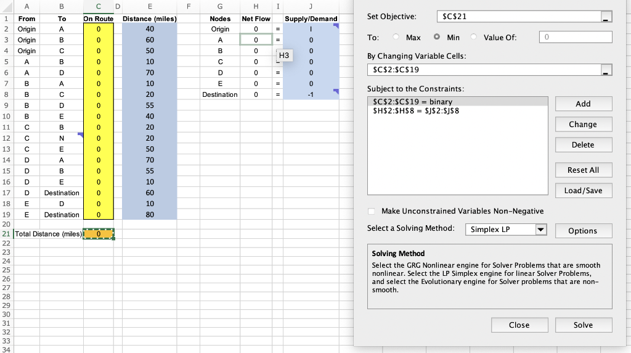Select the Max radio option
631x353 pixels.
[396, 36]
